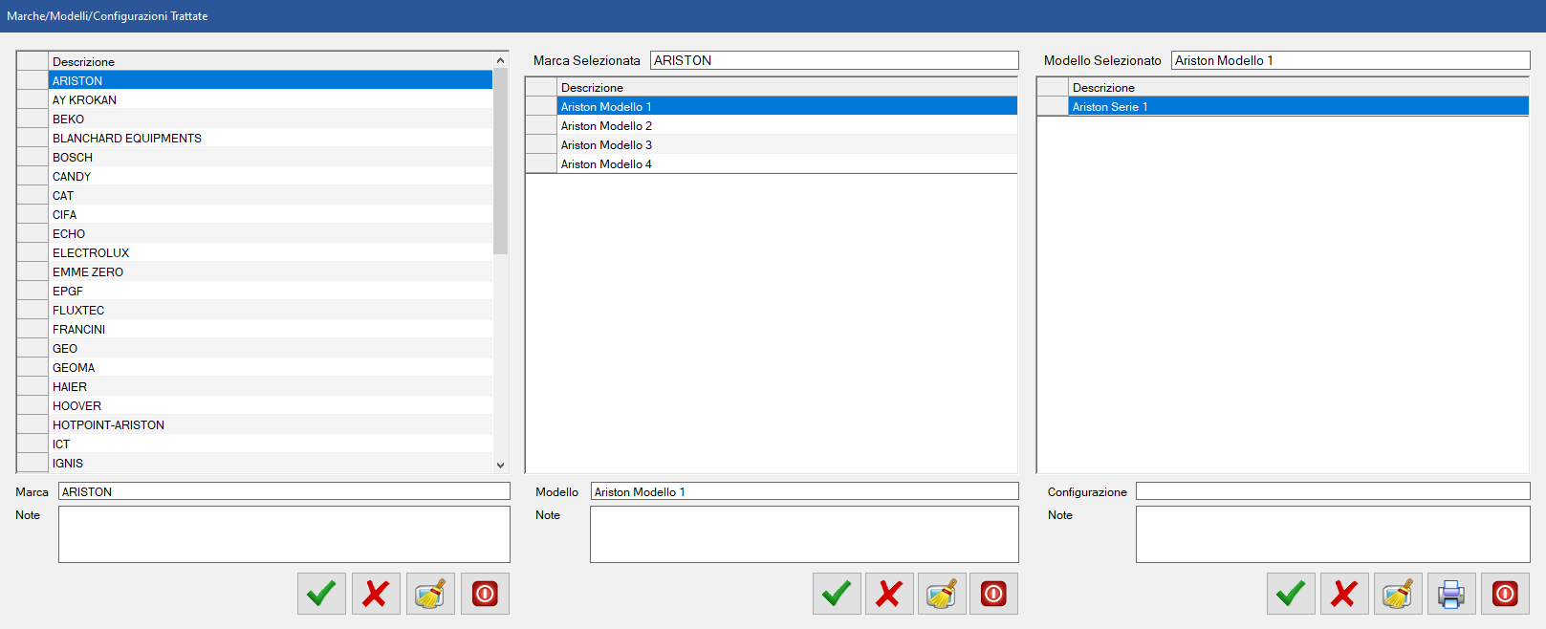Click the red X under Configurazione panel

pos(1344,594)
